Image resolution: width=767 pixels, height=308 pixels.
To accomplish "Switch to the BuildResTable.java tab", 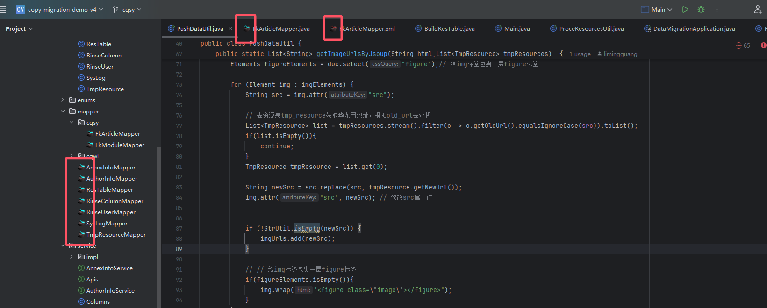I will pyautogui.click(x=449, y=29).
